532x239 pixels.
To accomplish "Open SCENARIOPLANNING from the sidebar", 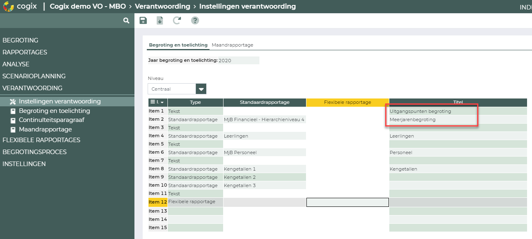I will [34, 76].
